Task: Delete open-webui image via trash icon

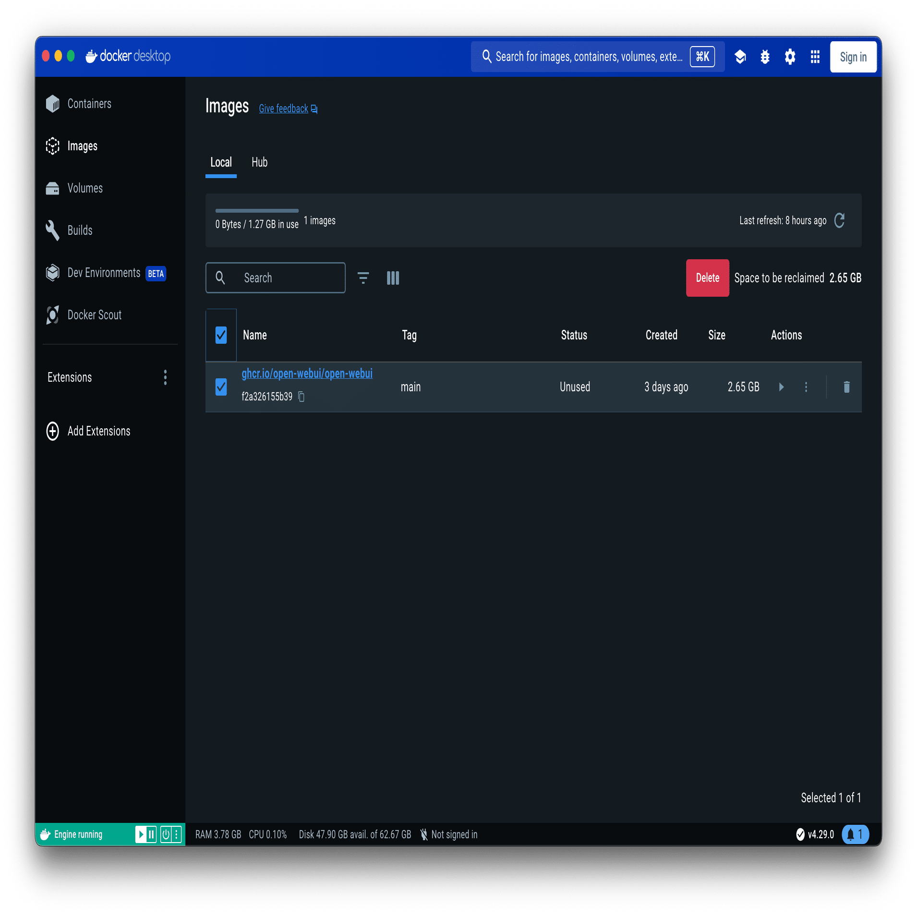Action: tap(846, 387)
